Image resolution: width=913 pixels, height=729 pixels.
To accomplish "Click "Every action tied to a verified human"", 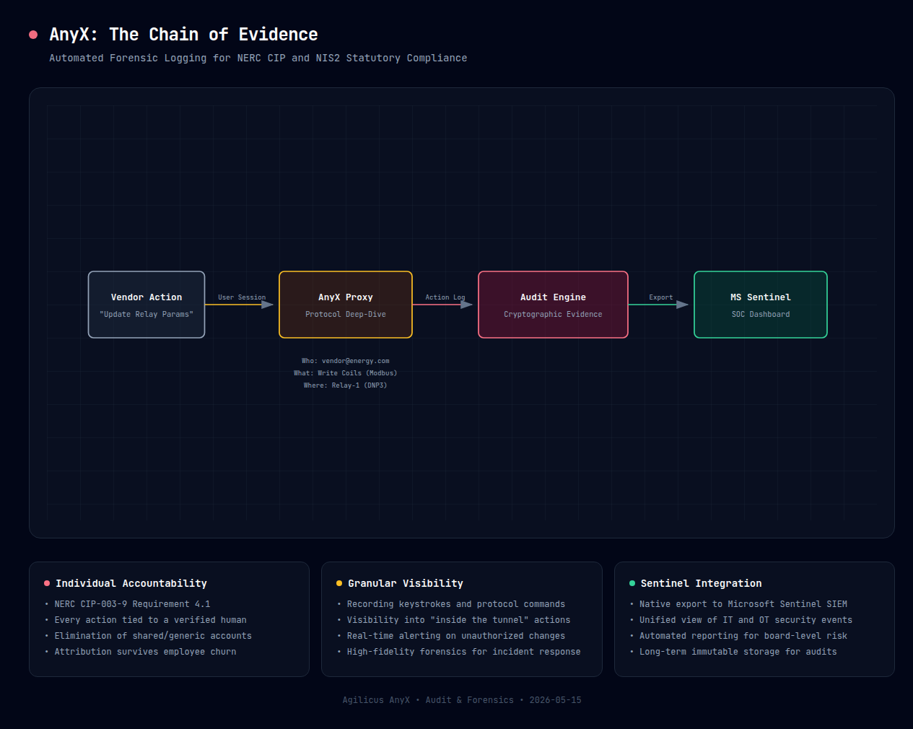I will coord(151,620).
